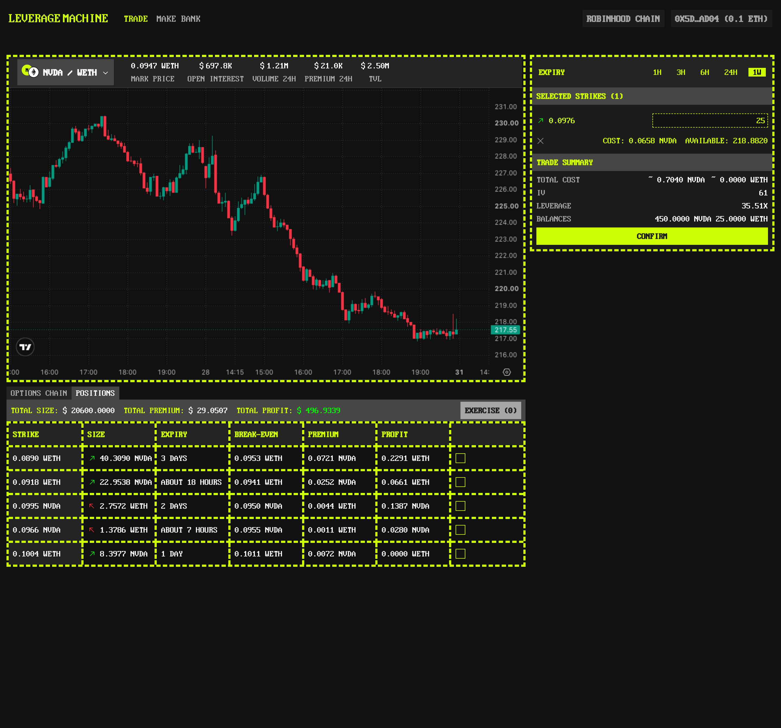Click the up arrow in 8.3977 NVDA row
The height and width of the screenshot is (728, 781).
click(x=92, y=554)
